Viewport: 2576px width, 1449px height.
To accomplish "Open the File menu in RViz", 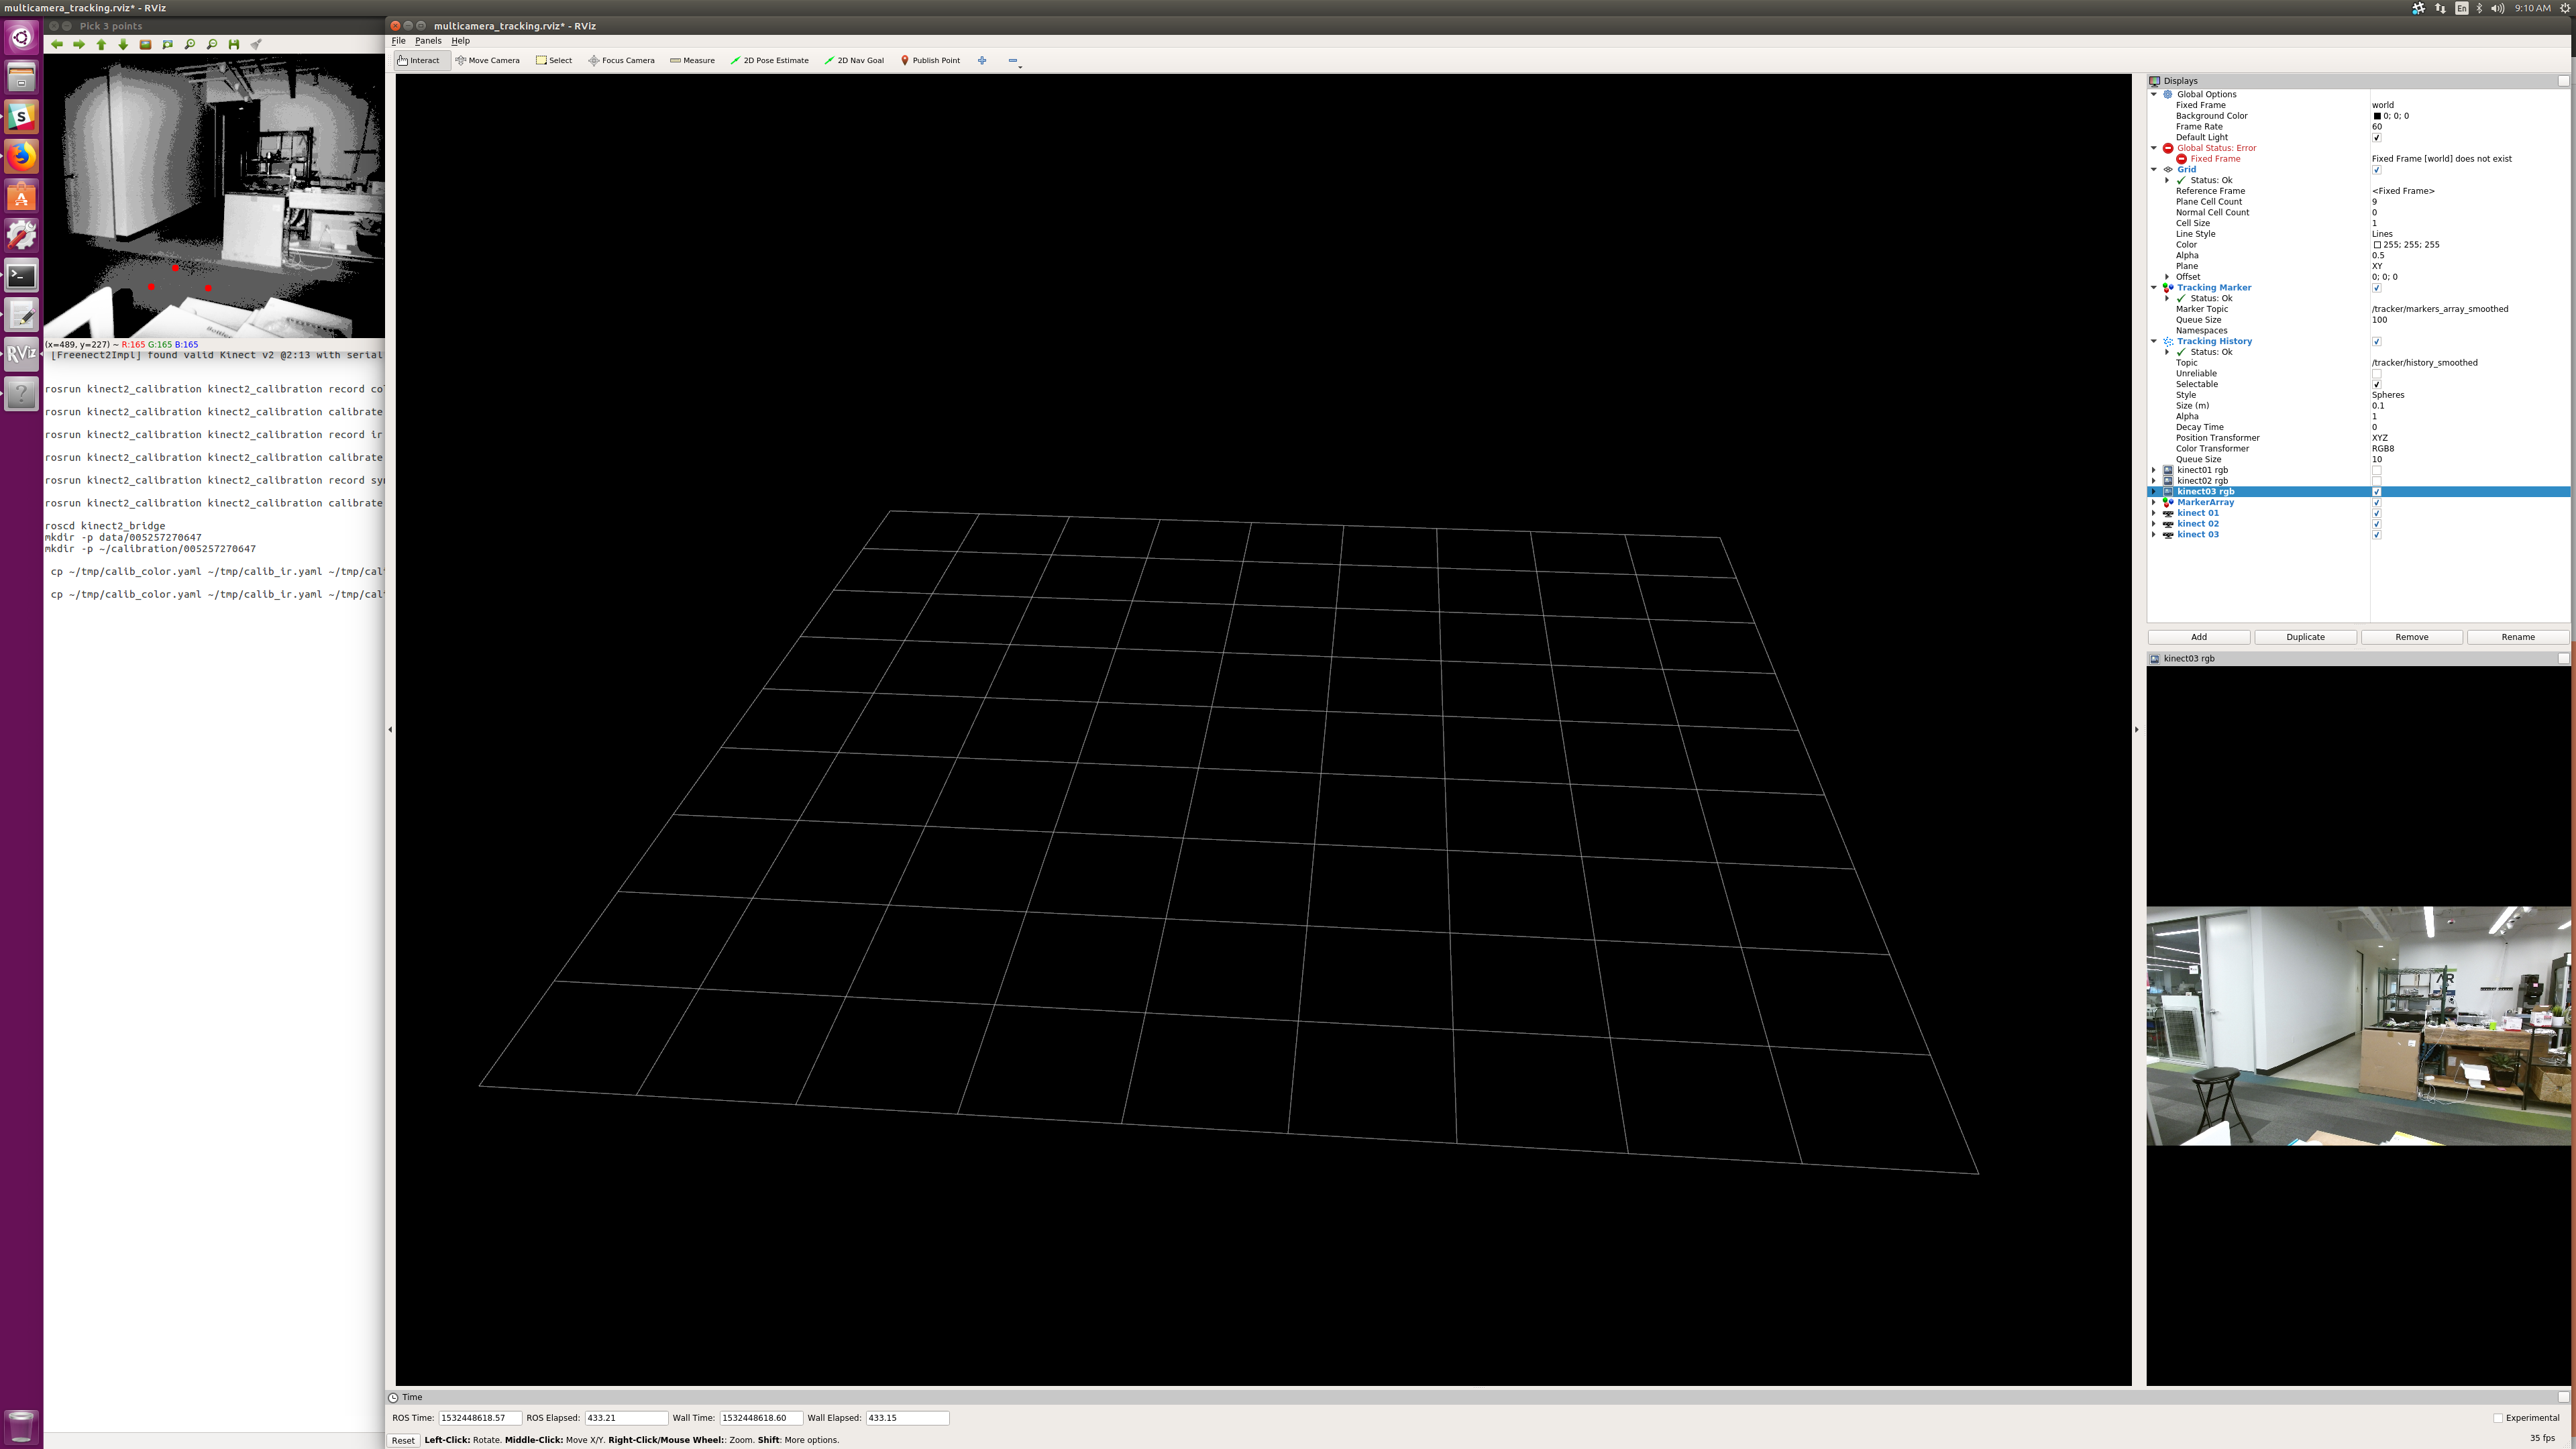I will (x=398, y=41).
